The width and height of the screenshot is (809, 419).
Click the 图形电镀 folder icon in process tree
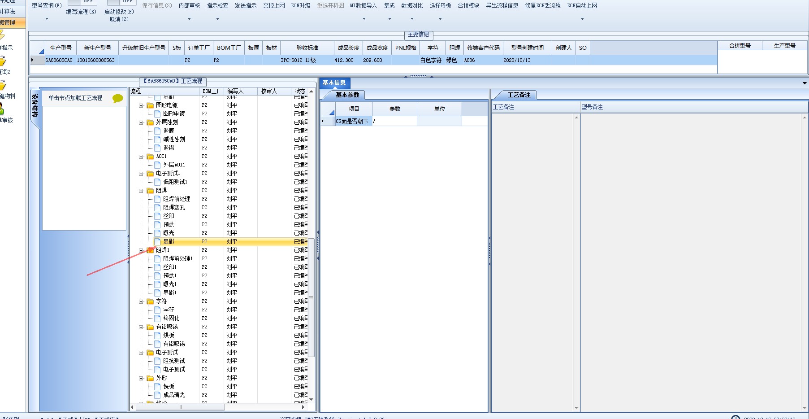point(151,105)
